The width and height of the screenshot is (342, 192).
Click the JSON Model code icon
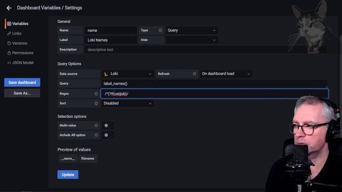click(9, 63)
